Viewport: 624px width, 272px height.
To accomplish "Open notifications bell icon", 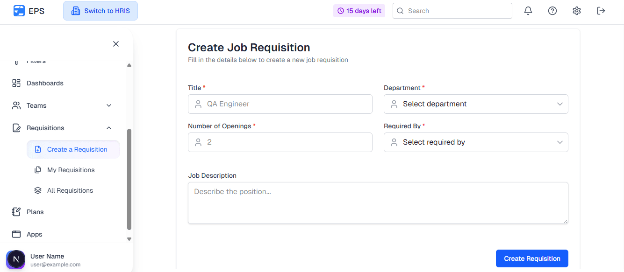I will (528, 11).
